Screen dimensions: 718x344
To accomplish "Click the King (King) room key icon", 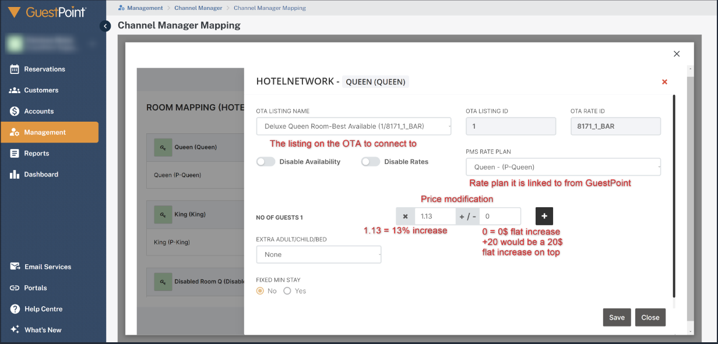I will click(x=162, y=214).
